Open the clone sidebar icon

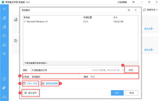(x=4, y=79)
